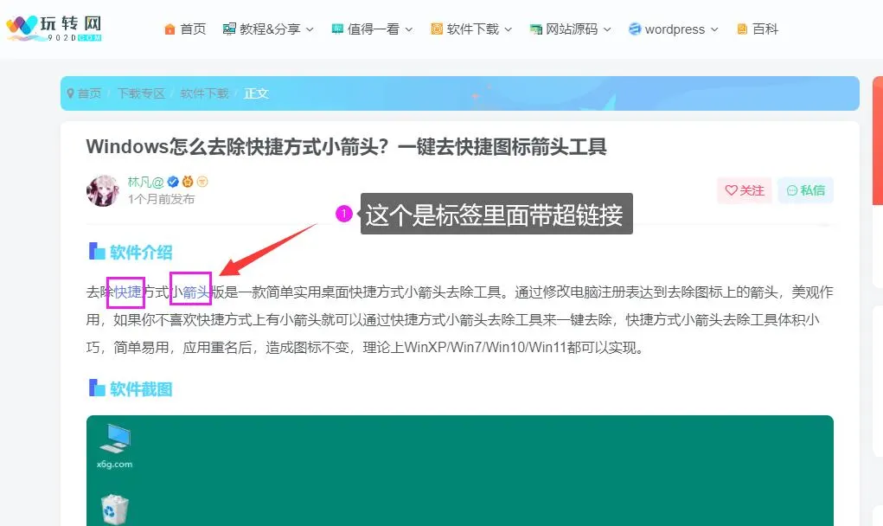Open the 快捷 tag hyperlink

(127, 292)
